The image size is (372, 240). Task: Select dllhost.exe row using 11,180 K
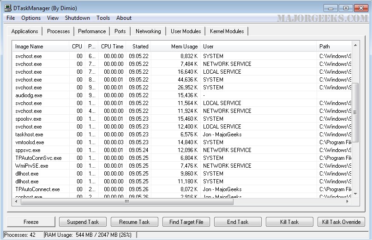point(182,181)
